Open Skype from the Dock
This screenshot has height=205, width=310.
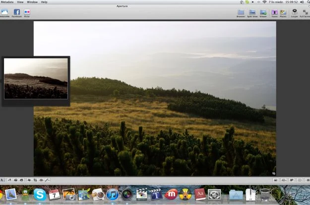(x=40, y=195)
